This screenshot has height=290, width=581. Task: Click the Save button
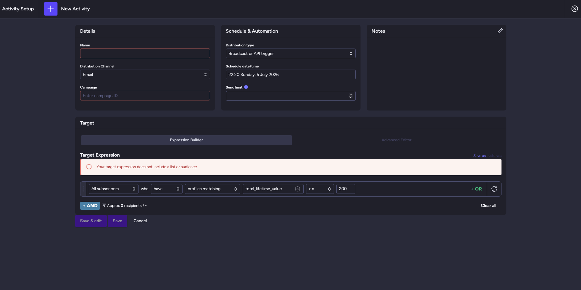117,221
